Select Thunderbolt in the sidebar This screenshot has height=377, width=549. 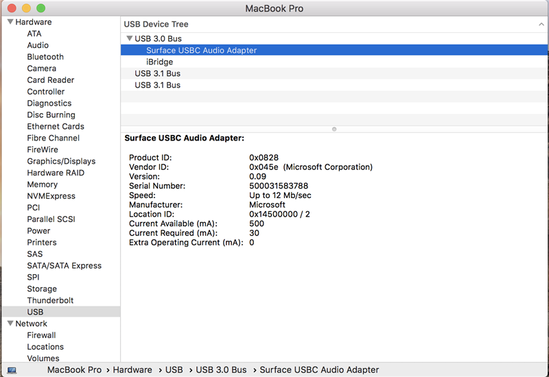tap(50, 300)
